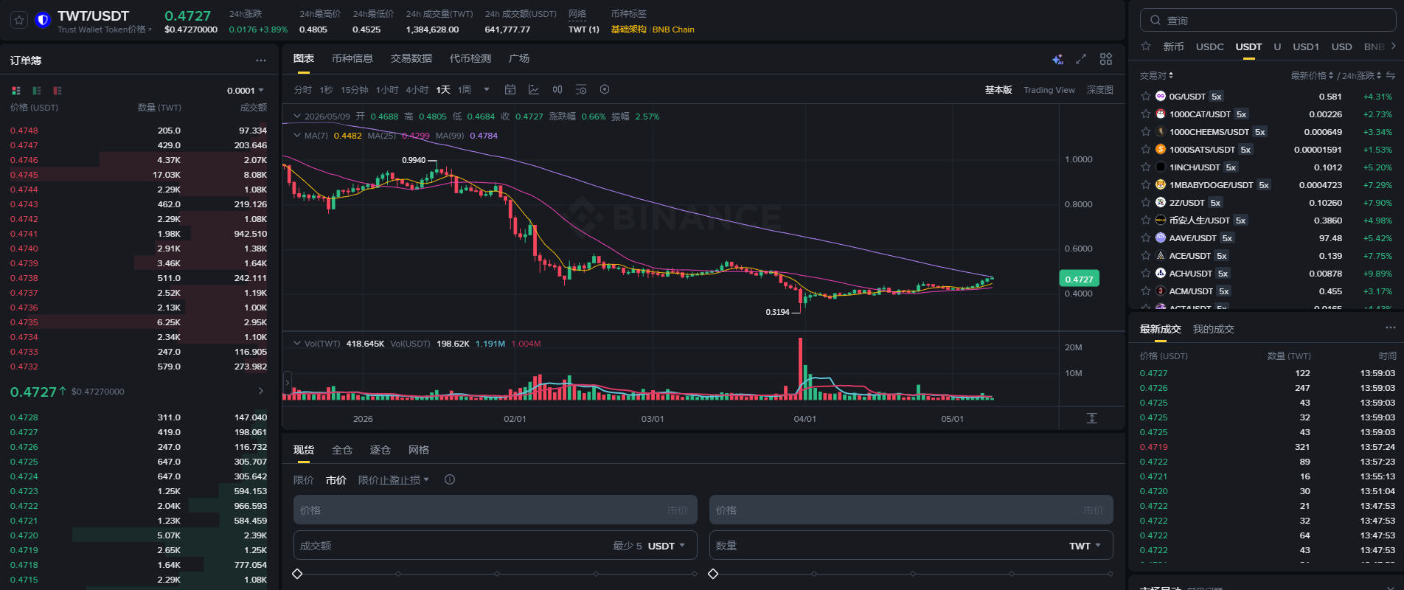Viewport: 1404px width, 590px height.
Task: Collapse the Vol(TWT) indicator legend
Action: click(297, 344)
